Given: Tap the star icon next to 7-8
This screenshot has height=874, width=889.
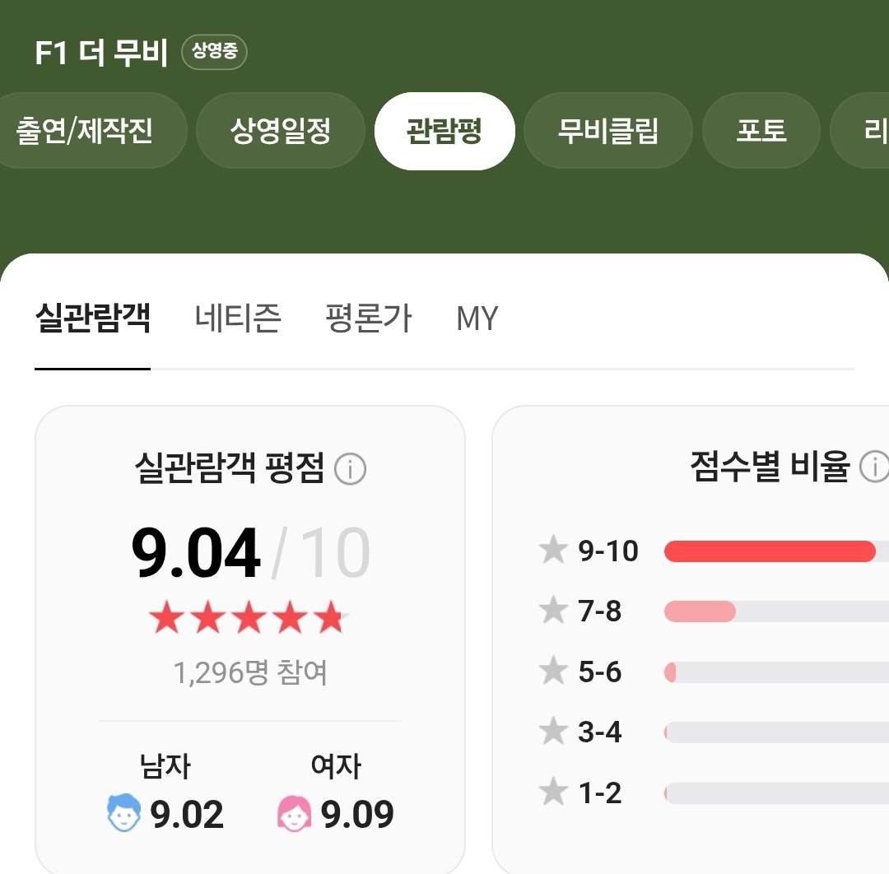Looking at the screenshot, I should [553, 610].
